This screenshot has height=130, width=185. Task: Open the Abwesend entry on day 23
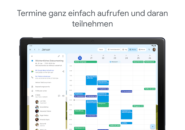115,62
